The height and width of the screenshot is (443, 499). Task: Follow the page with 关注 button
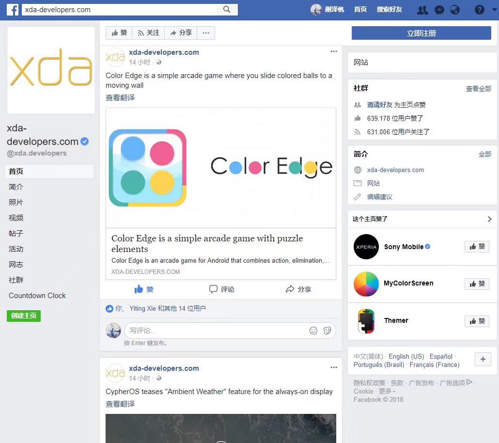tap(148, 33)
